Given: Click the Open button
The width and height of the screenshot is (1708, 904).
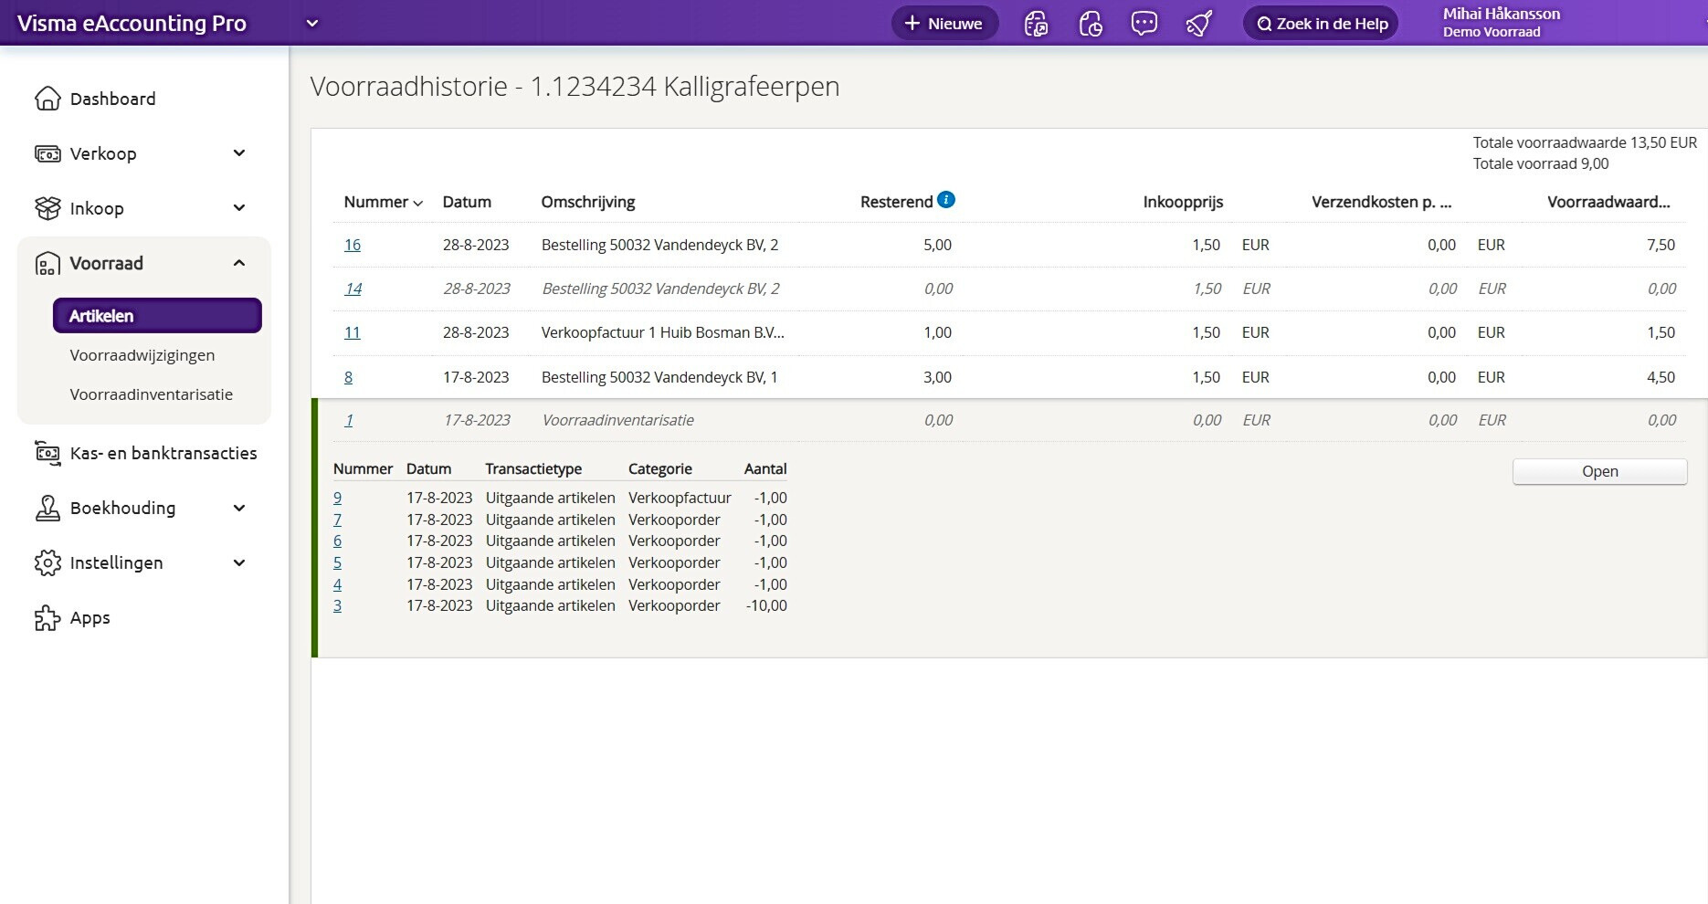Looking at the screenshot, I should pyautogui.click(x=1599, y=471).
